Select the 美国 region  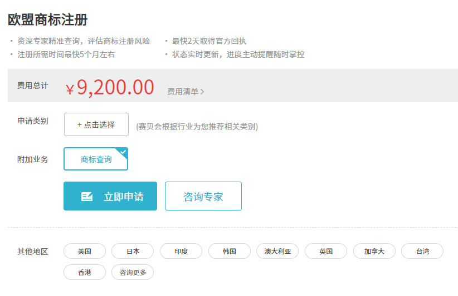click(85, 251)
